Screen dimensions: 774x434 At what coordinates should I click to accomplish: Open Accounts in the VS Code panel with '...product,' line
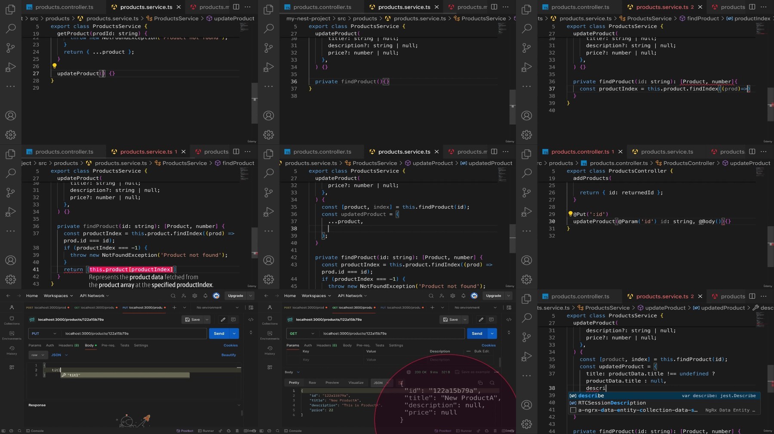[x=268, y=260]
